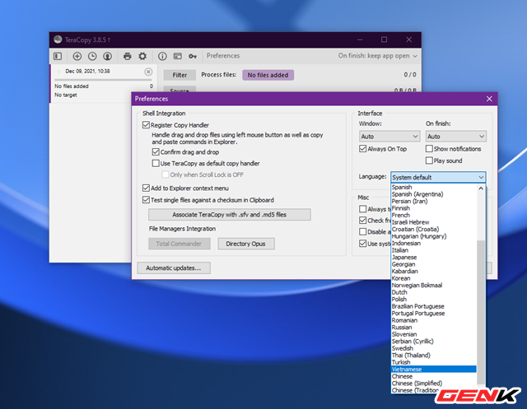The height and width of the screenshot is (409, 527).
Task: Select Dutch in the language list
Action: click(434, 292)
